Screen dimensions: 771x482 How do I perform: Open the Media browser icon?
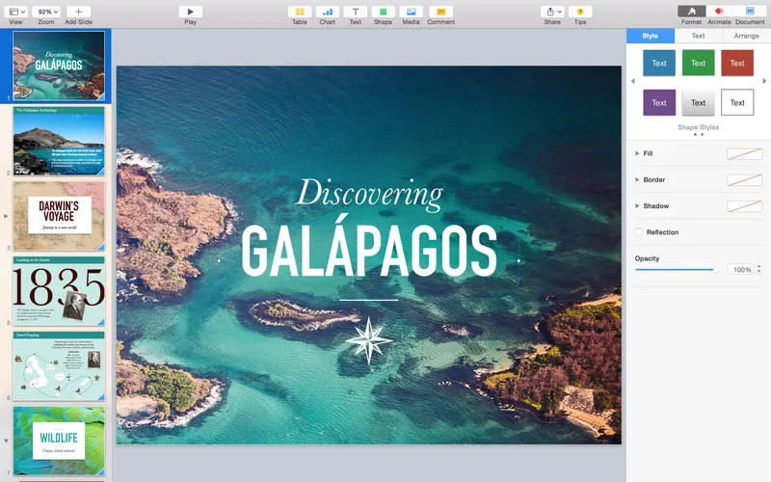411,11
